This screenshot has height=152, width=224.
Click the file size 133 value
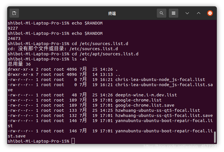coord(73,110)
